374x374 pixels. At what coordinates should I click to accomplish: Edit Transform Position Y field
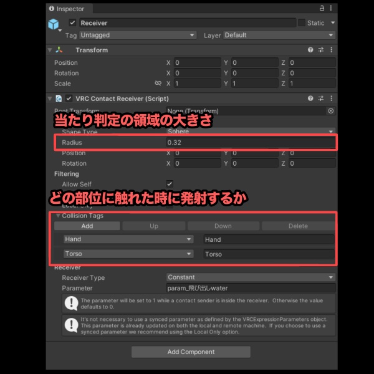tap(255, 62)
